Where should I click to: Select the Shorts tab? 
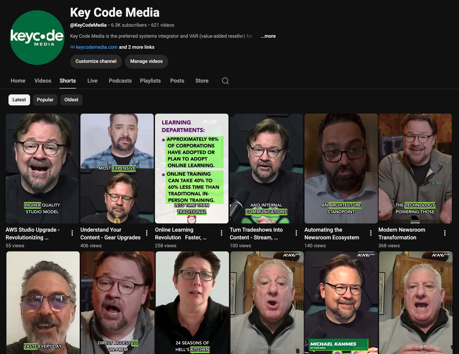[68, 81]
